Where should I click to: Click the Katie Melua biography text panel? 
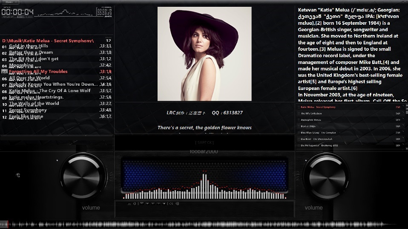pyautogui.click(x=352, y=54)
